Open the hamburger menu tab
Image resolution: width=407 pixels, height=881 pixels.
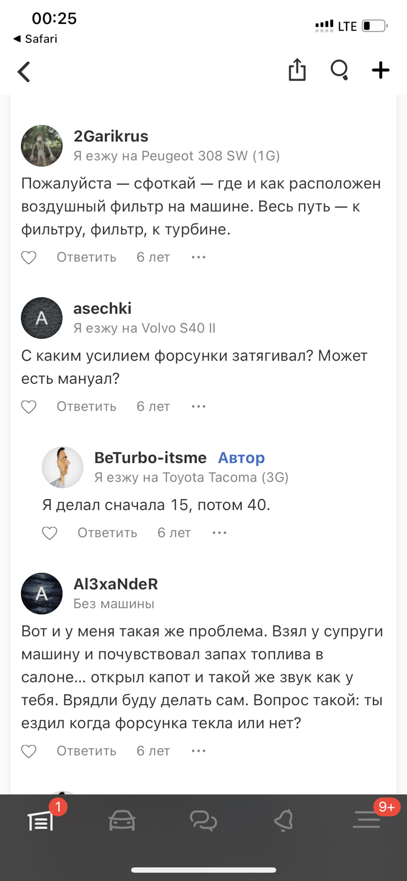tap(366, 820)
